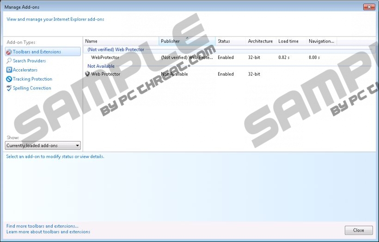Collapse the Not Available group header
The height and width of the screenshot is (242, 379).
(x=101, y=66)
